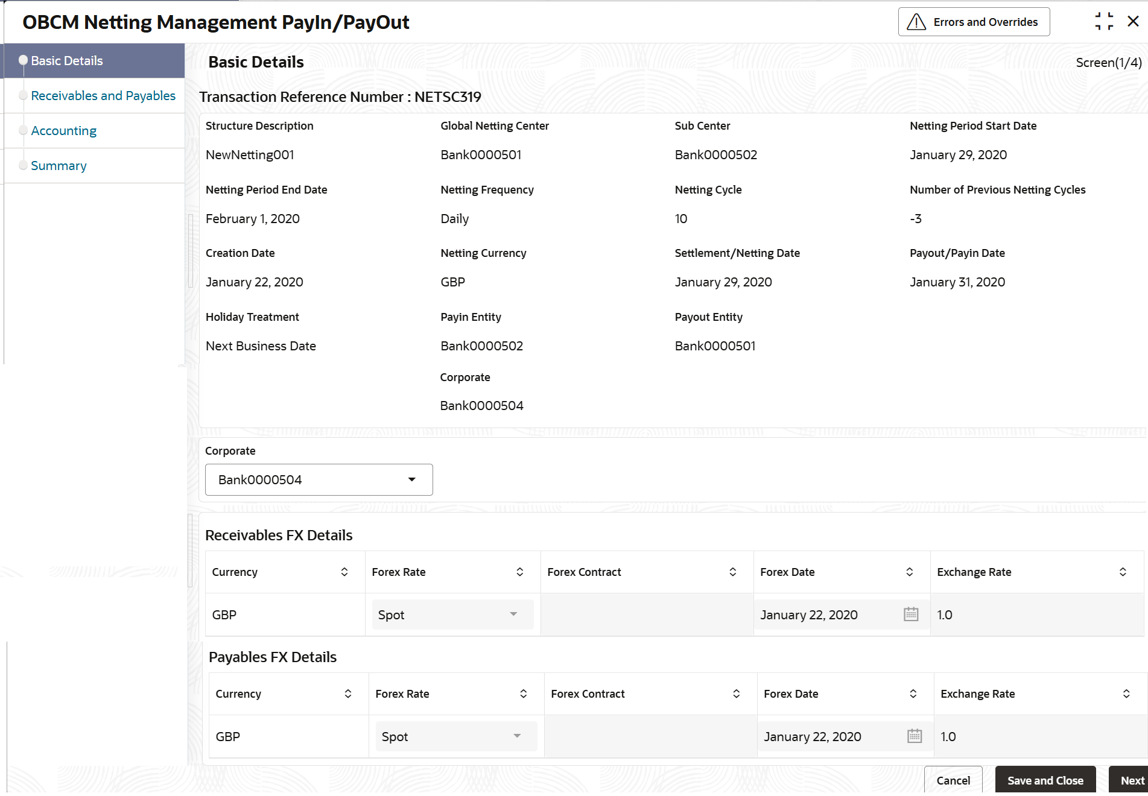Go to Receivables and Payables step
The height and width of the screenshot is (796, 1148).
(103, 95)
